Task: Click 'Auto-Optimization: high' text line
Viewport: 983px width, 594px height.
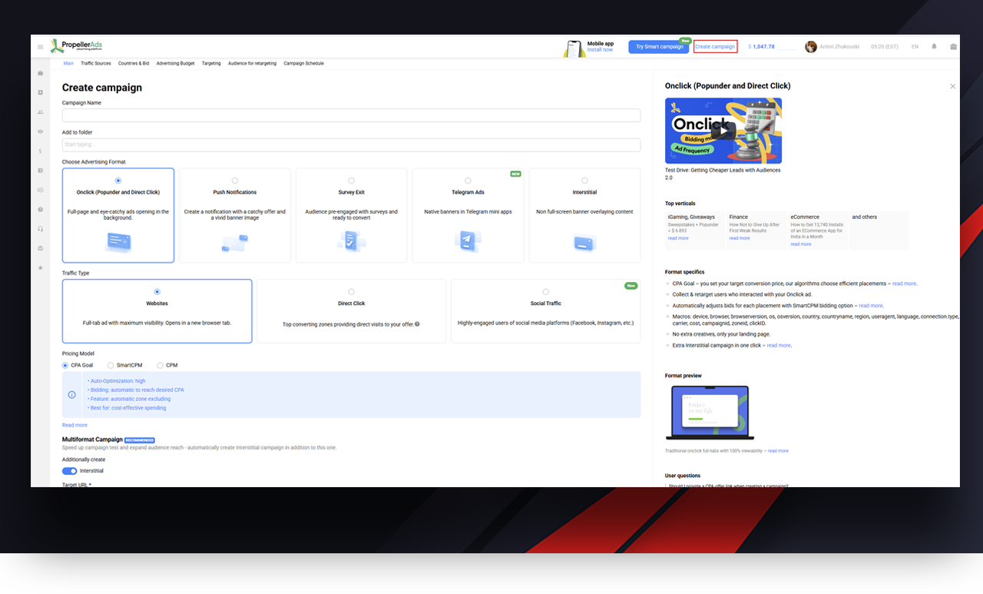Action: click(x=117, y=381)
